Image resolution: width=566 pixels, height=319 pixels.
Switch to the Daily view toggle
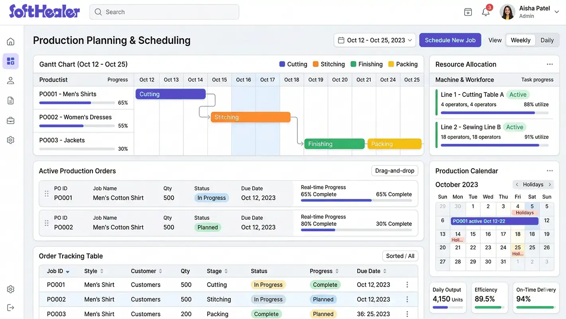tap(547, 40)
